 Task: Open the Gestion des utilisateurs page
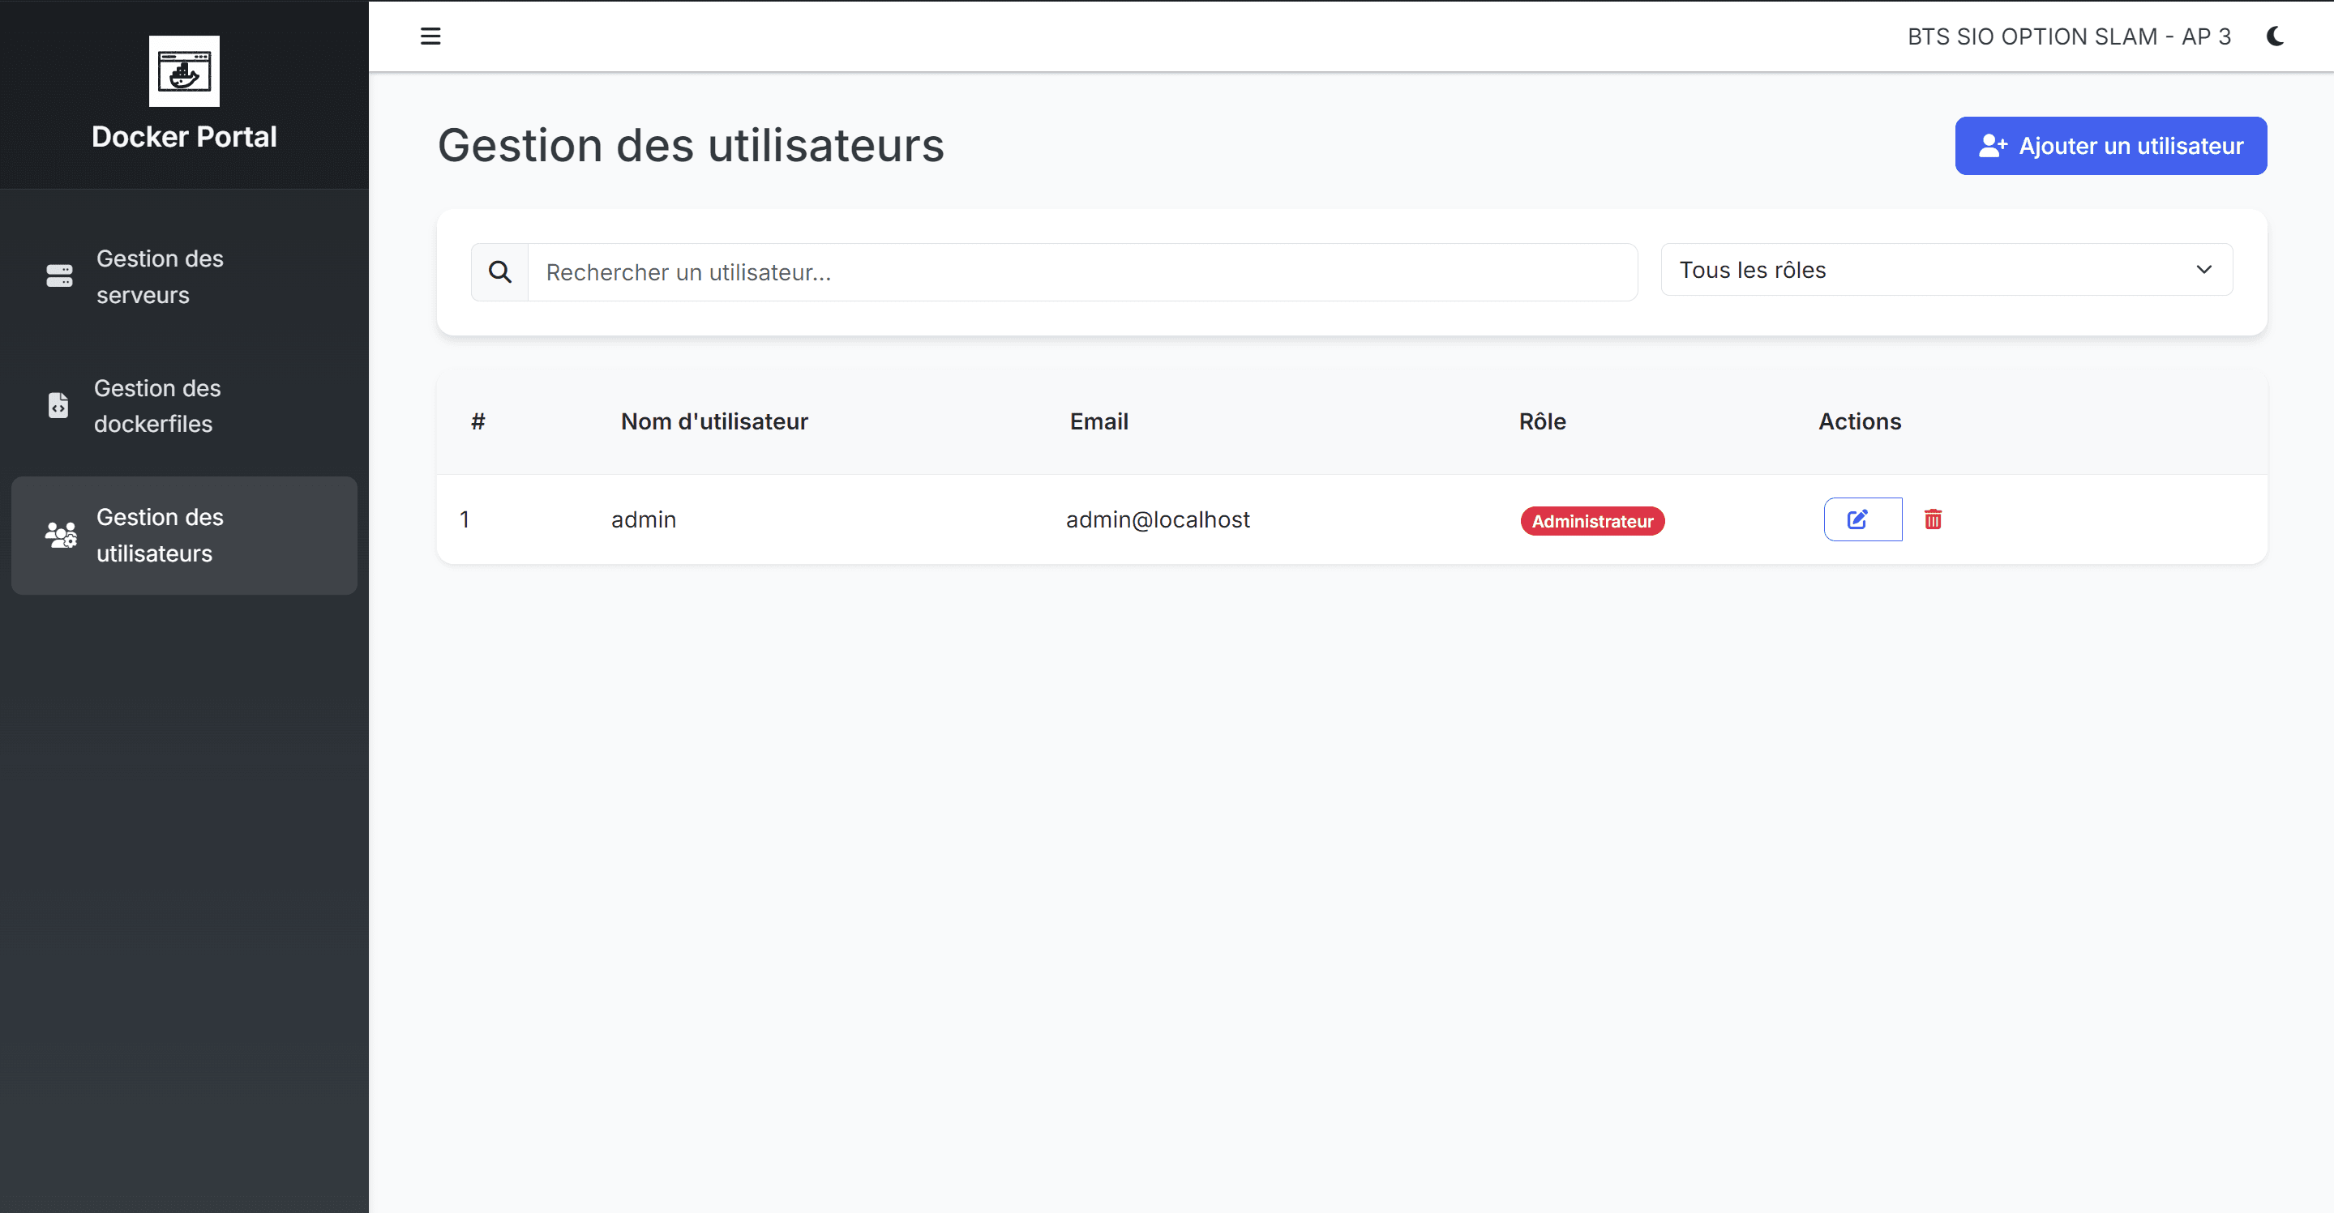[160, 536]
